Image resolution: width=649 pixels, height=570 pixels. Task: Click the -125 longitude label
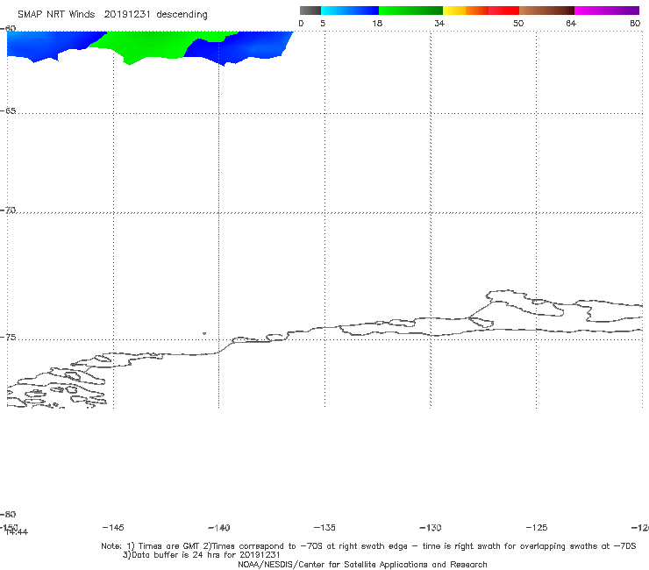[x=537, y=527]
